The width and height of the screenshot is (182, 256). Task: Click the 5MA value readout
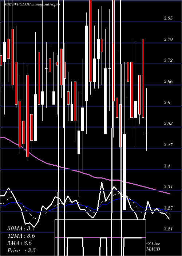20,243
